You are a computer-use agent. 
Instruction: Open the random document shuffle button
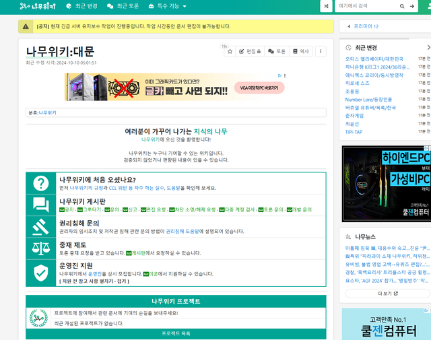(x=326, y=6)
